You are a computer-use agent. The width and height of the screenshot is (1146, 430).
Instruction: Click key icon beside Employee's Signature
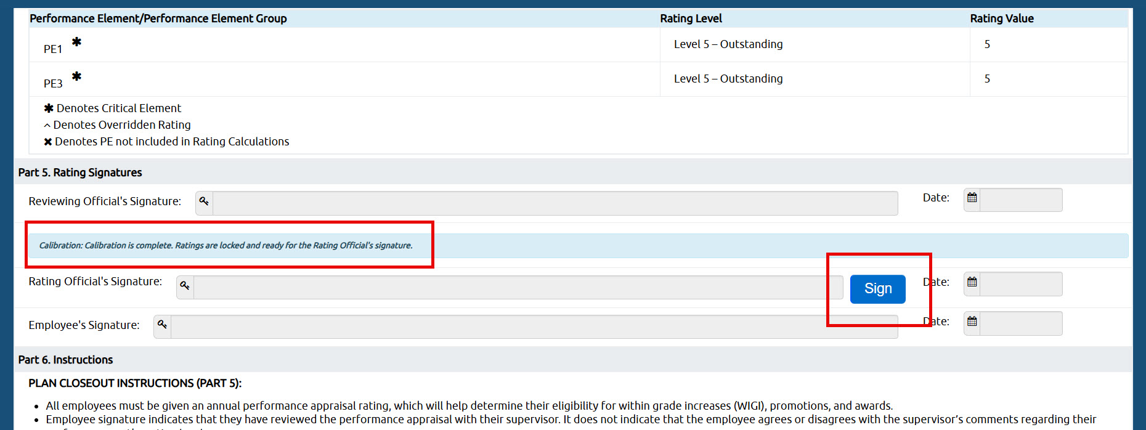[162, 325]
